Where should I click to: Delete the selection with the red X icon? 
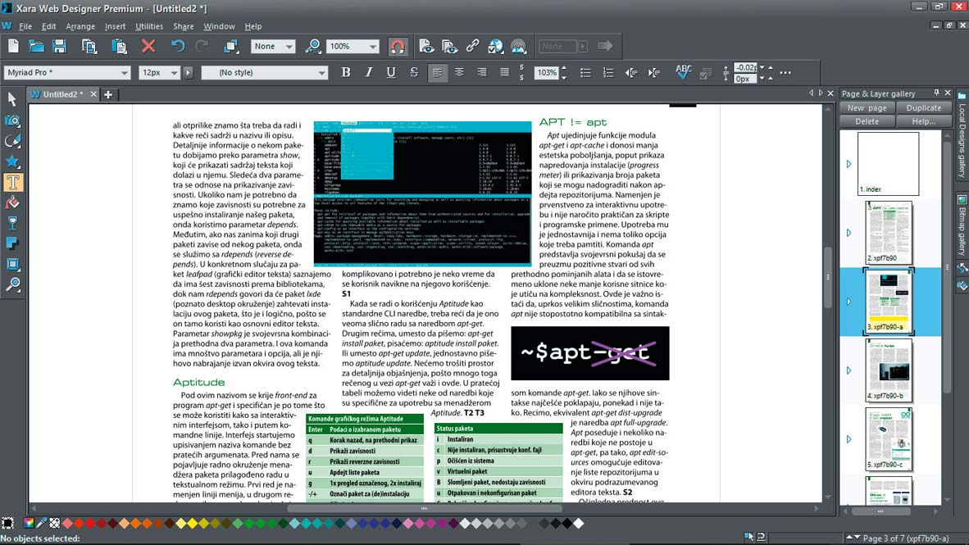coord(148,47)
